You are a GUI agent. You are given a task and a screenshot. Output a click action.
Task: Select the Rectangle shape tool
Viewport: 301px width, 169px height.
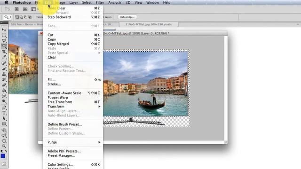pos(4,124)
